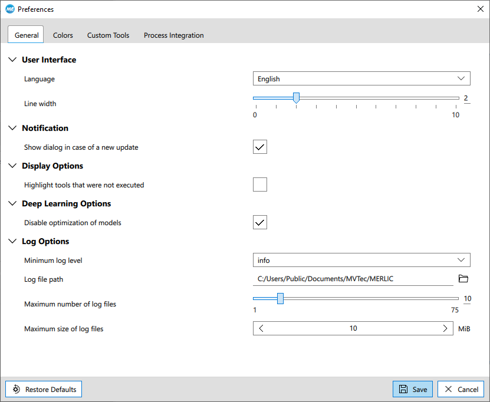
Task: Open the Language dropdown
Action: [x=361, y=79]
